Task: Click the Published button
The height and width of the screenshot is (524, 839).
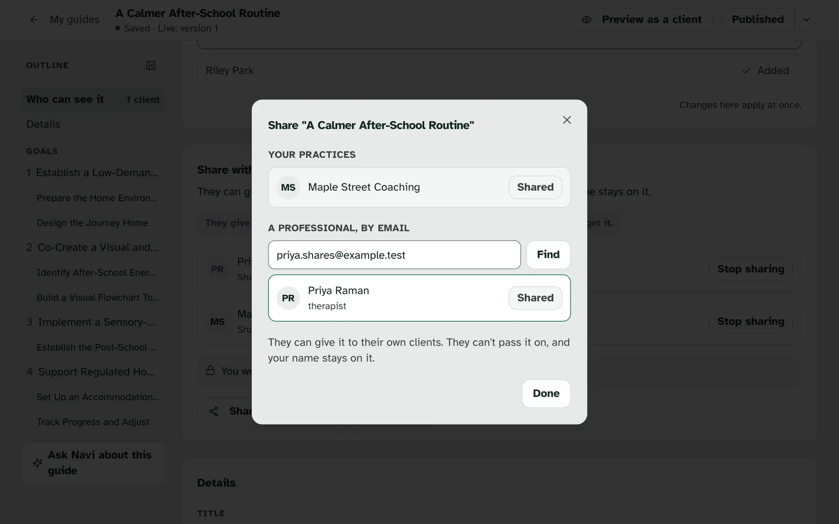Action: tap(758, 19)
